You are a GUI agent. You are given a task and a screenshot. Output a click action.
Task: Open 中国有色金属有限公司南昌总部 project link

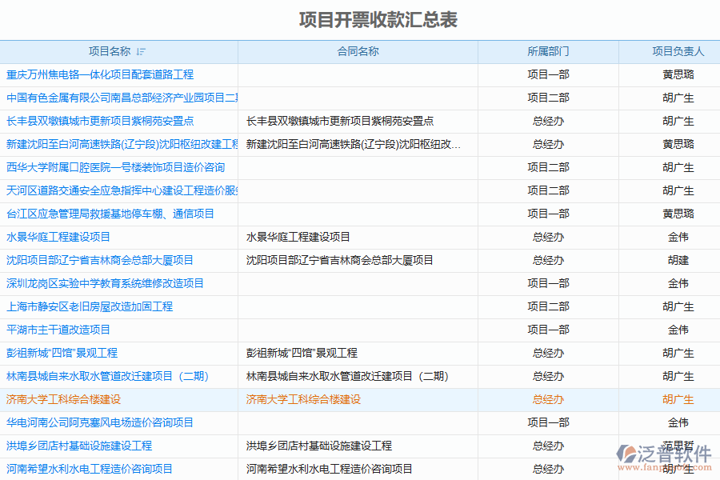coord(122,98)
